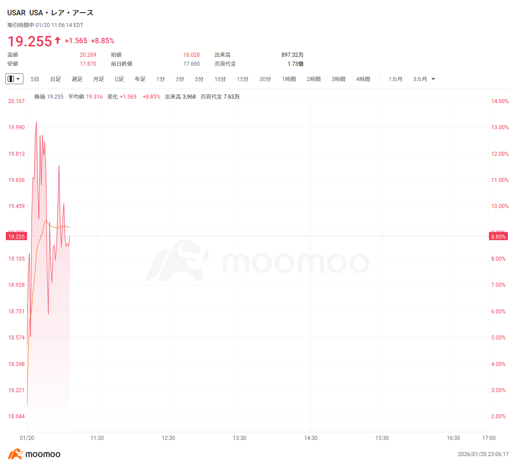Open the chart type selector dropdown
516x466 pixels.
tap(14, 79)
